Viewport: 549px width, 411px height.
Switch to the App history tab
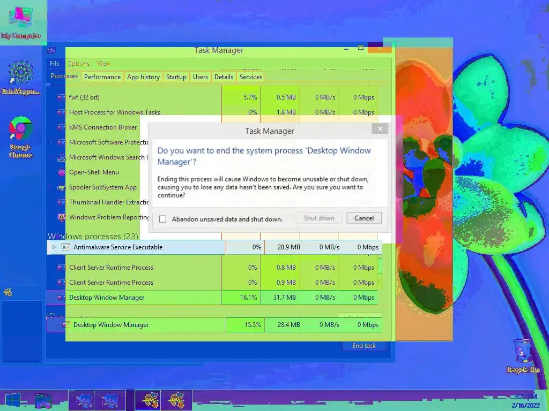tap(143, 77)
